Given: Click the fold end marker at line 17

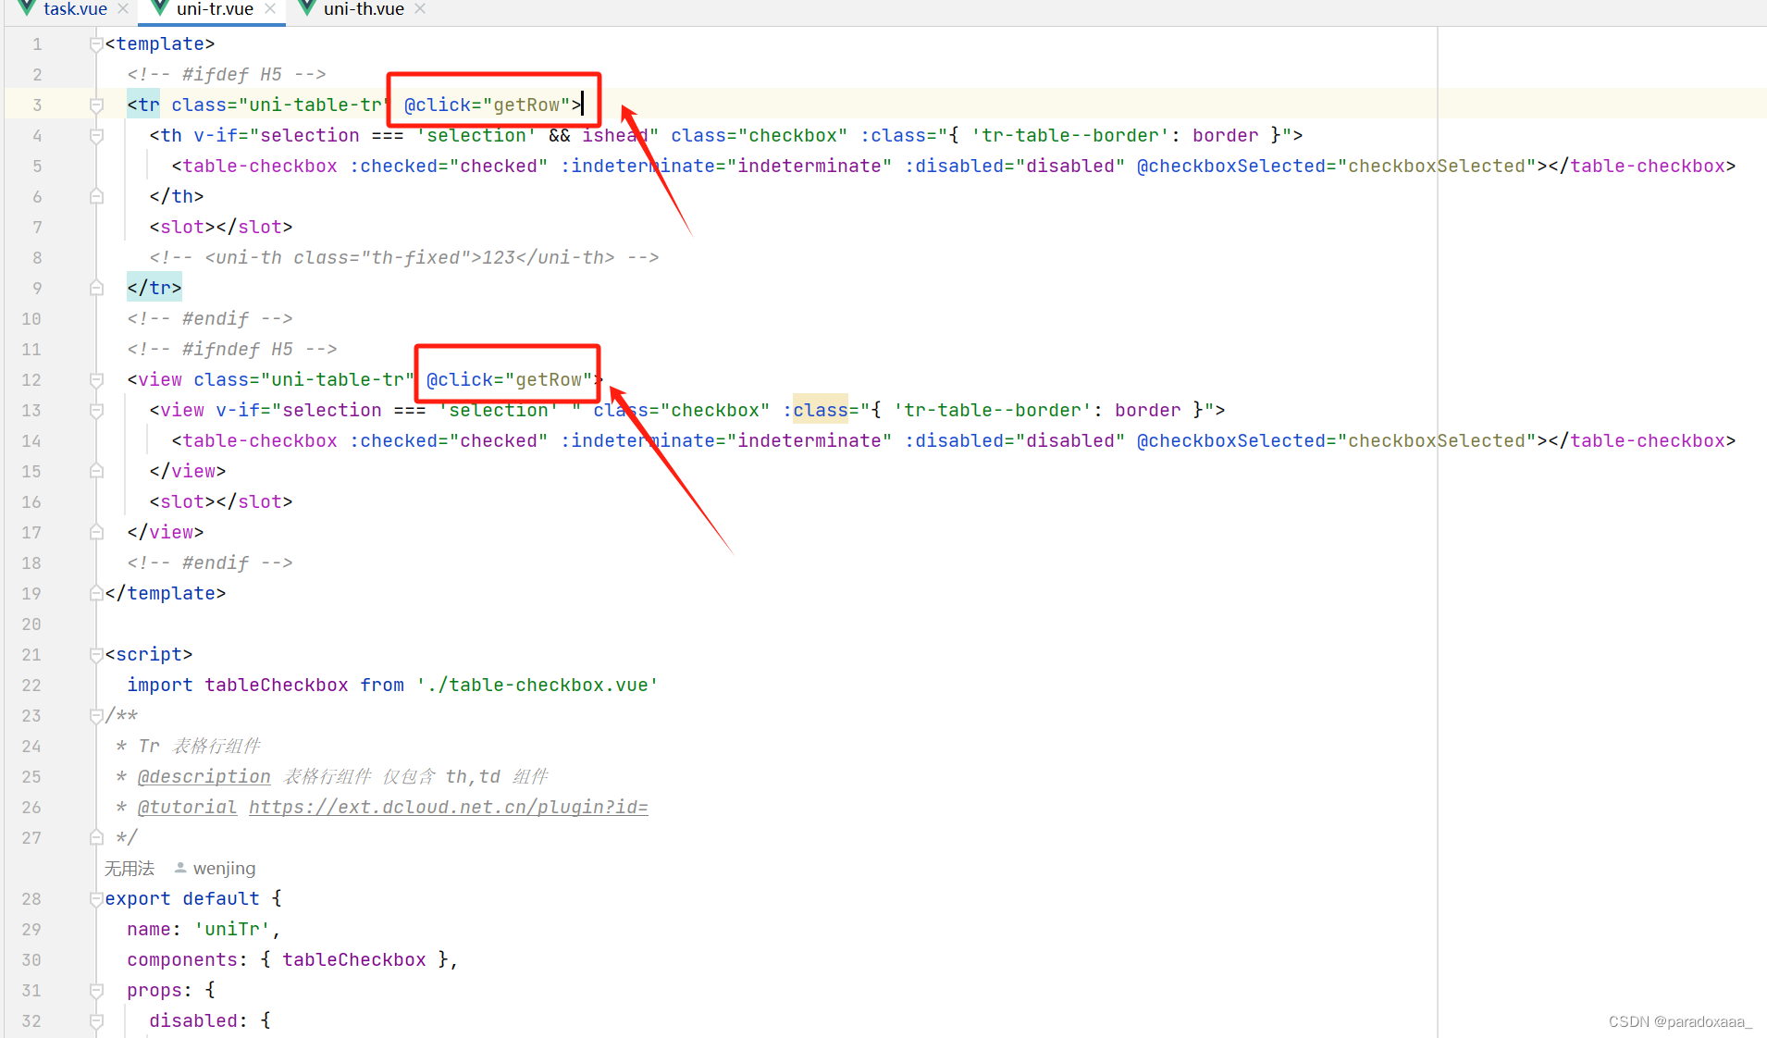Looking at the screenshot, I should click(96, 533).
